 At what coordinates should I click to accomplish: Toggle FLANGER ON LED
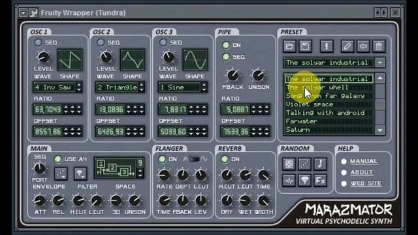click(162, 159)
